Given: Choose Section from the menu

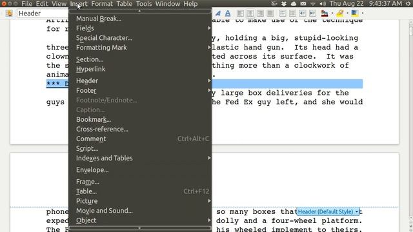Looking at the screenshot, I should pos(140,59).
